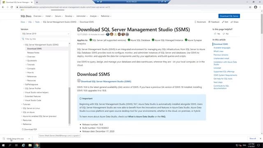Open the Secure menu in SQL Docs

[59, 16]
